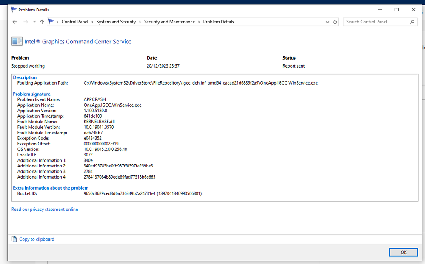Go up one level with Up arrow
425x264 pixels.
(x=42, y=22)
